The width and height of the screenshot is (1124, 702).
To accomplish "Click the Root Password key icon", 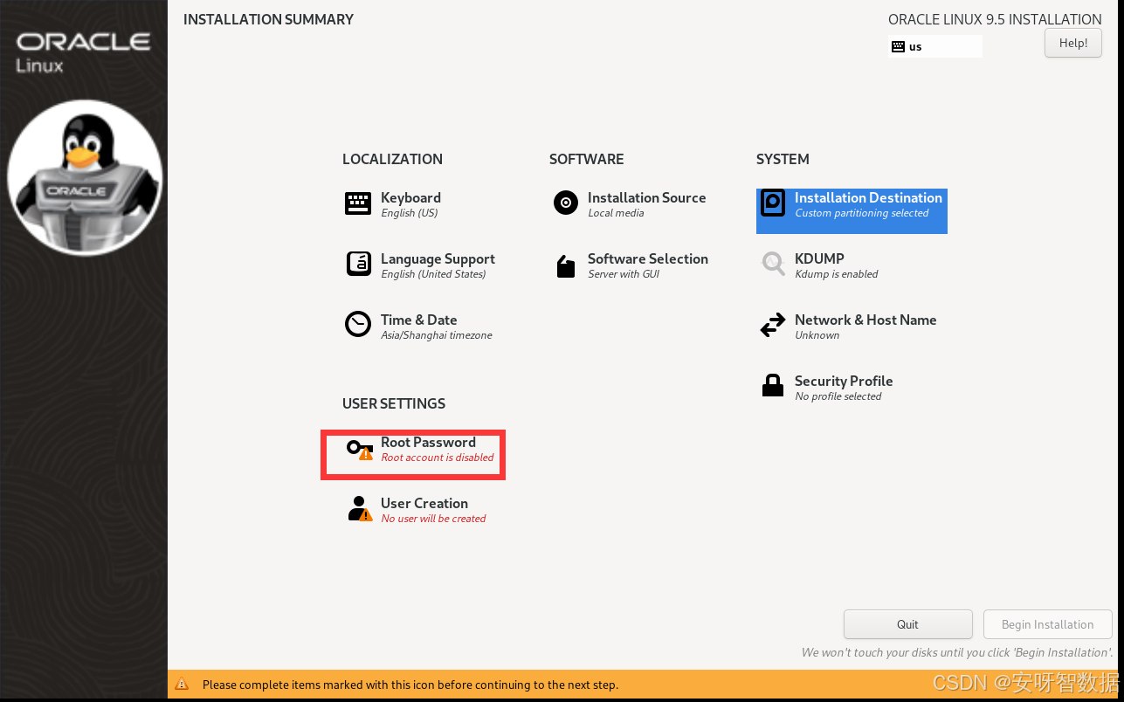I will pos(359,449).
